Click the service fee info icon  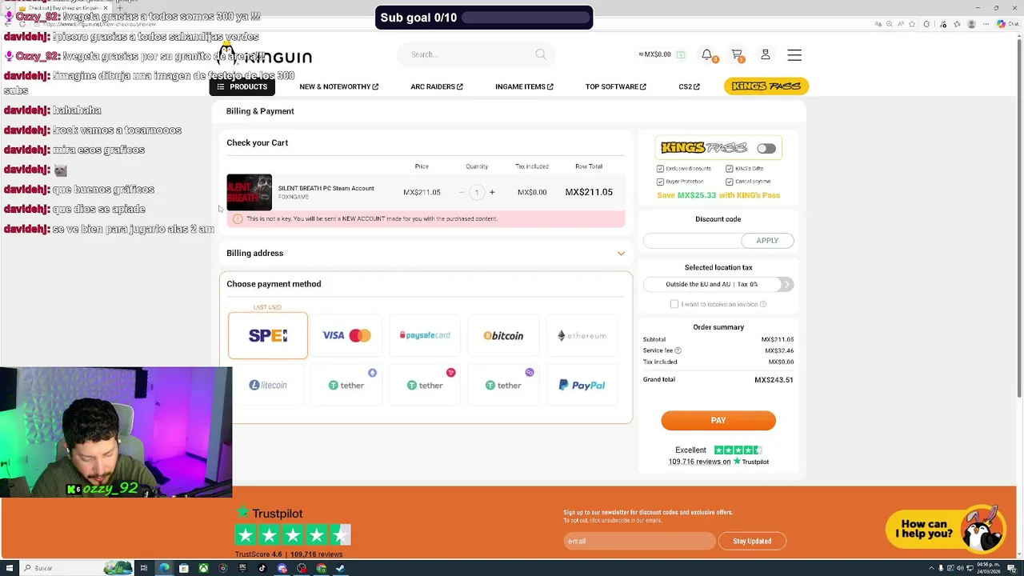tap(678, 350)
